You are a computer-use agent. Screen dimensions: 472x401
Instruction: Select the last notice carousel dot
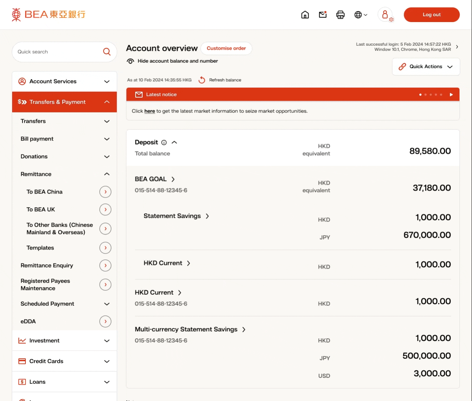coord(441,95)
